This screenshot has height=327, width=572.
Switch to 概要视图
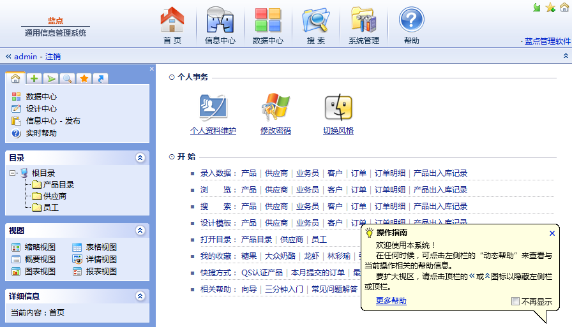tap(34, 259)
